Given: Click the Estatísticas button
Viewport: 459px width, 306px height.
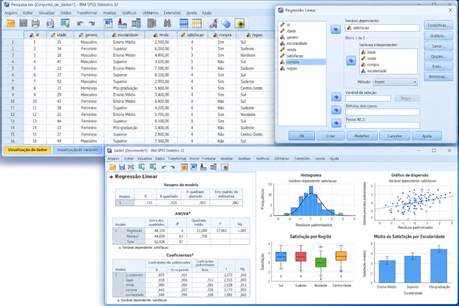Looking at the screenshot, I should click(438, 25).
